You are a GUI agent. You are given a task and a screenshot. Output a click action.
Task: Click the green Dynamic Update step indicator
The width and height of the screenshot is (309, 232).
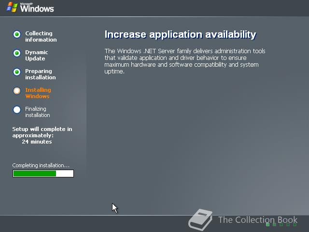tap(17, 53)
